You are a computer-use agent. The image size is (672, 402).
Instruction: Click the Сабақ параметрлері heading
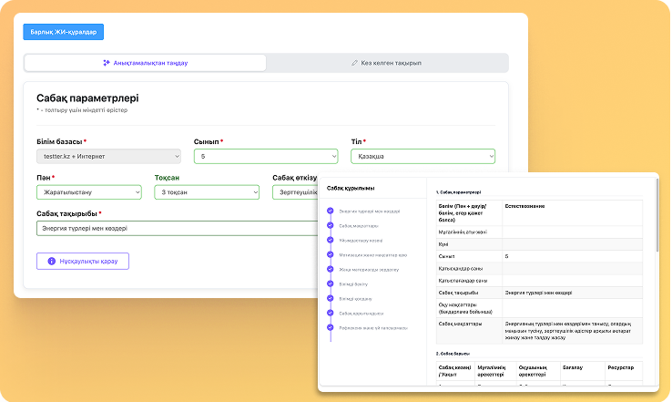tap(87, 98)
